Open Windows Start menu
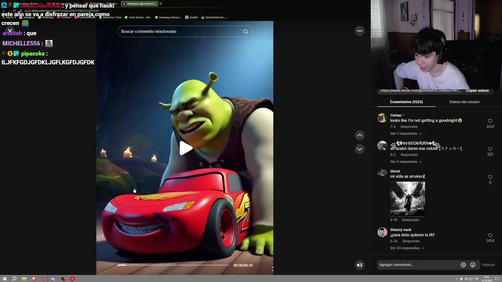 pos(4,279)
